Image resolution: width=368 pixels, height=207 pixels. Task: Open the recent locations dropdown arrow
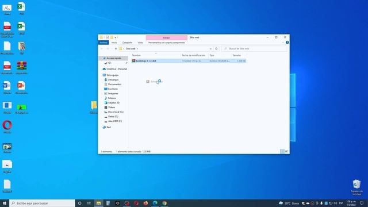(x=112, y=49)
